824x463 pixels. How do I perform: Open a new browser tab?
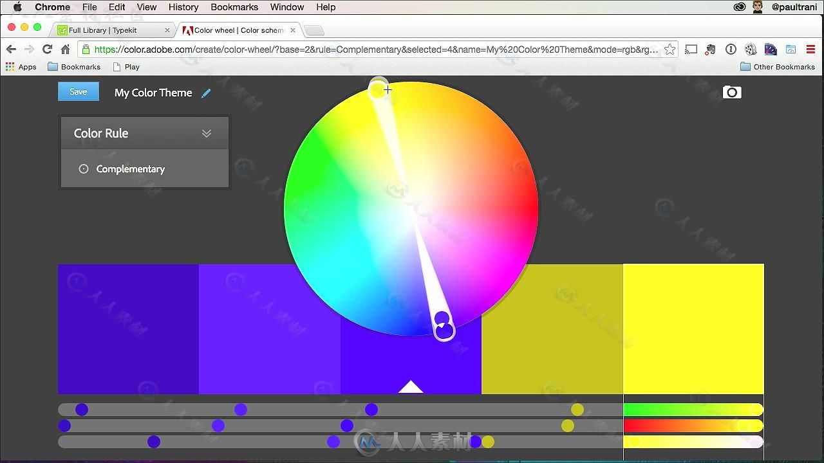[314, 30]
